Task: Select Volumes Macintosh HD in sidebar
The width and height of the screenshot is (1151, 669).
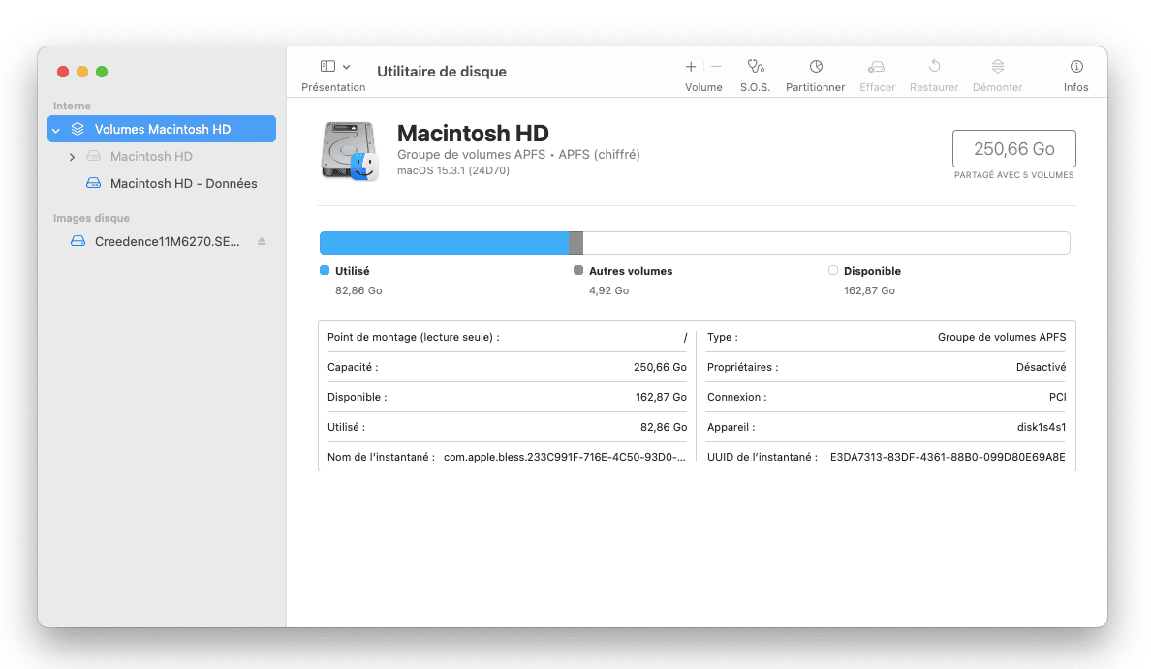Action: coord(162,129)
